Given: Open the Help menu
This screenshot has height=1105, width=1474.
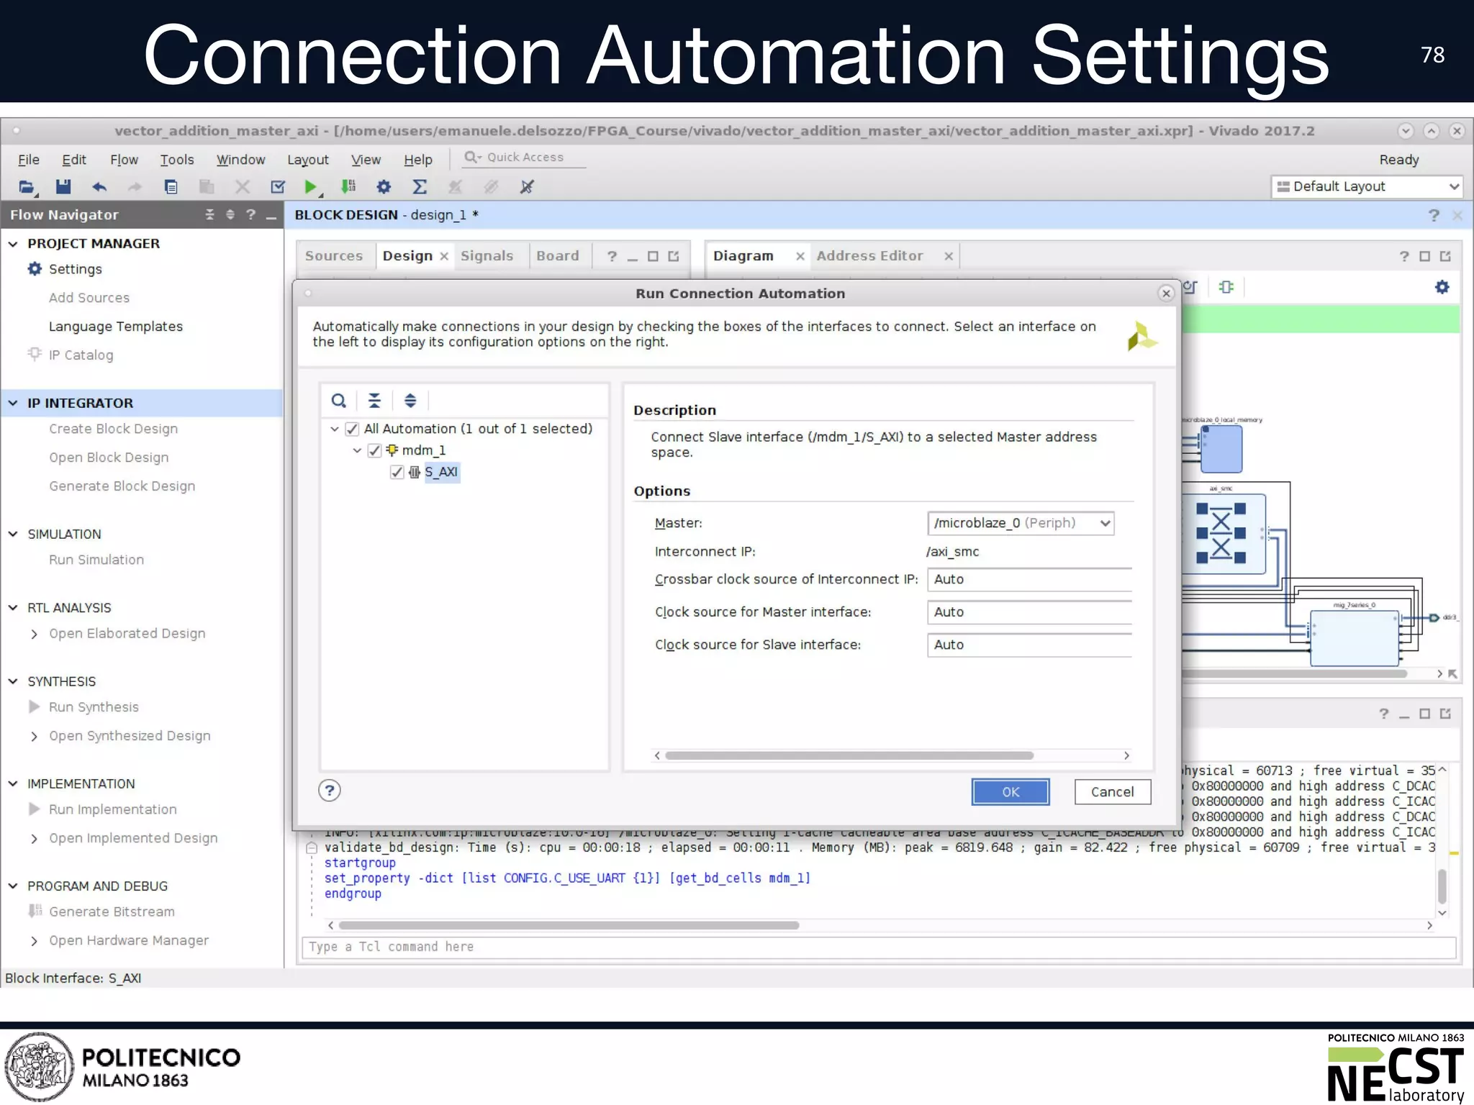Looking at the screenshot, I should point(418,160).
